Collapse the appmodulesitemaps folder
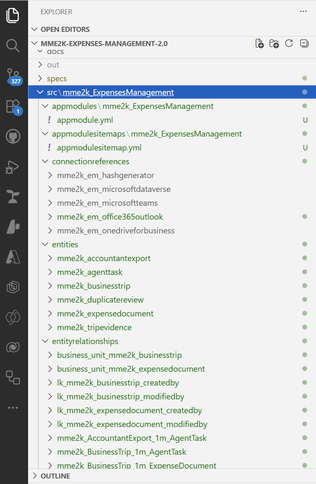This screenshot has width=316, height=484. tap(172, 134)
